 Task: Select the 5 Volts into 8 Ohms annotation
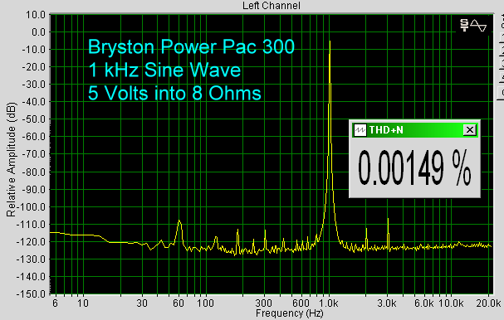click(x=174, y=93)
